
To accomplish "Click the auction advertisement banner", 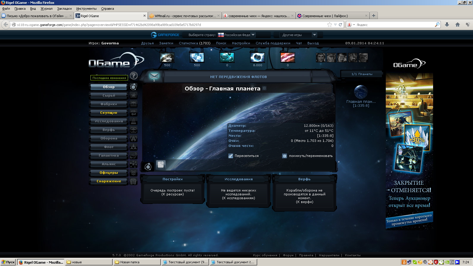I will click(409, 151).
